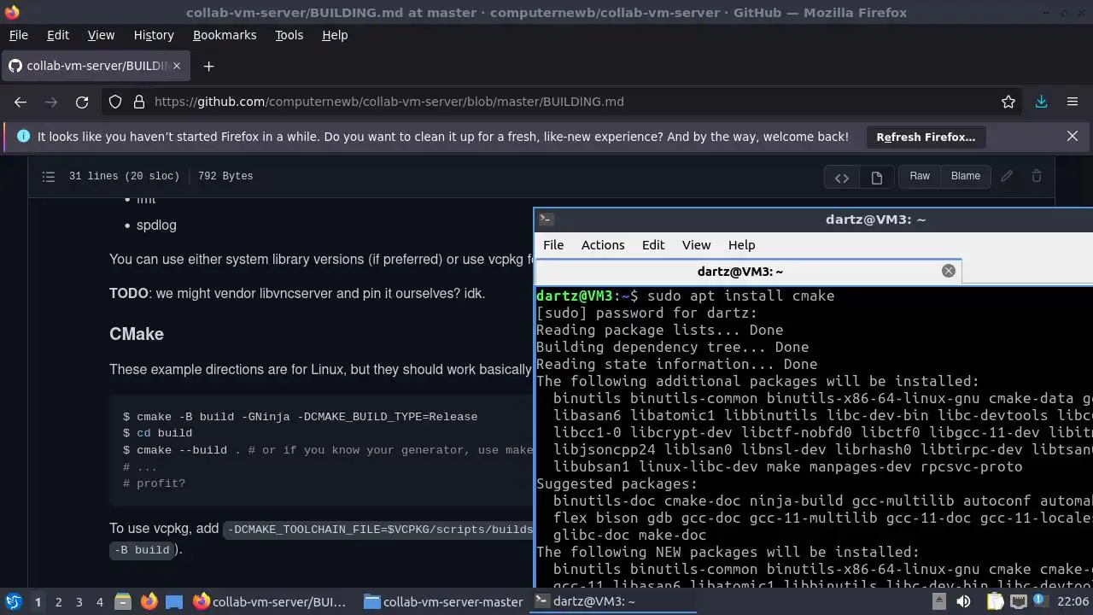Click the '792 Bytes' file size text
The image size is (1093, 615).
225,176
